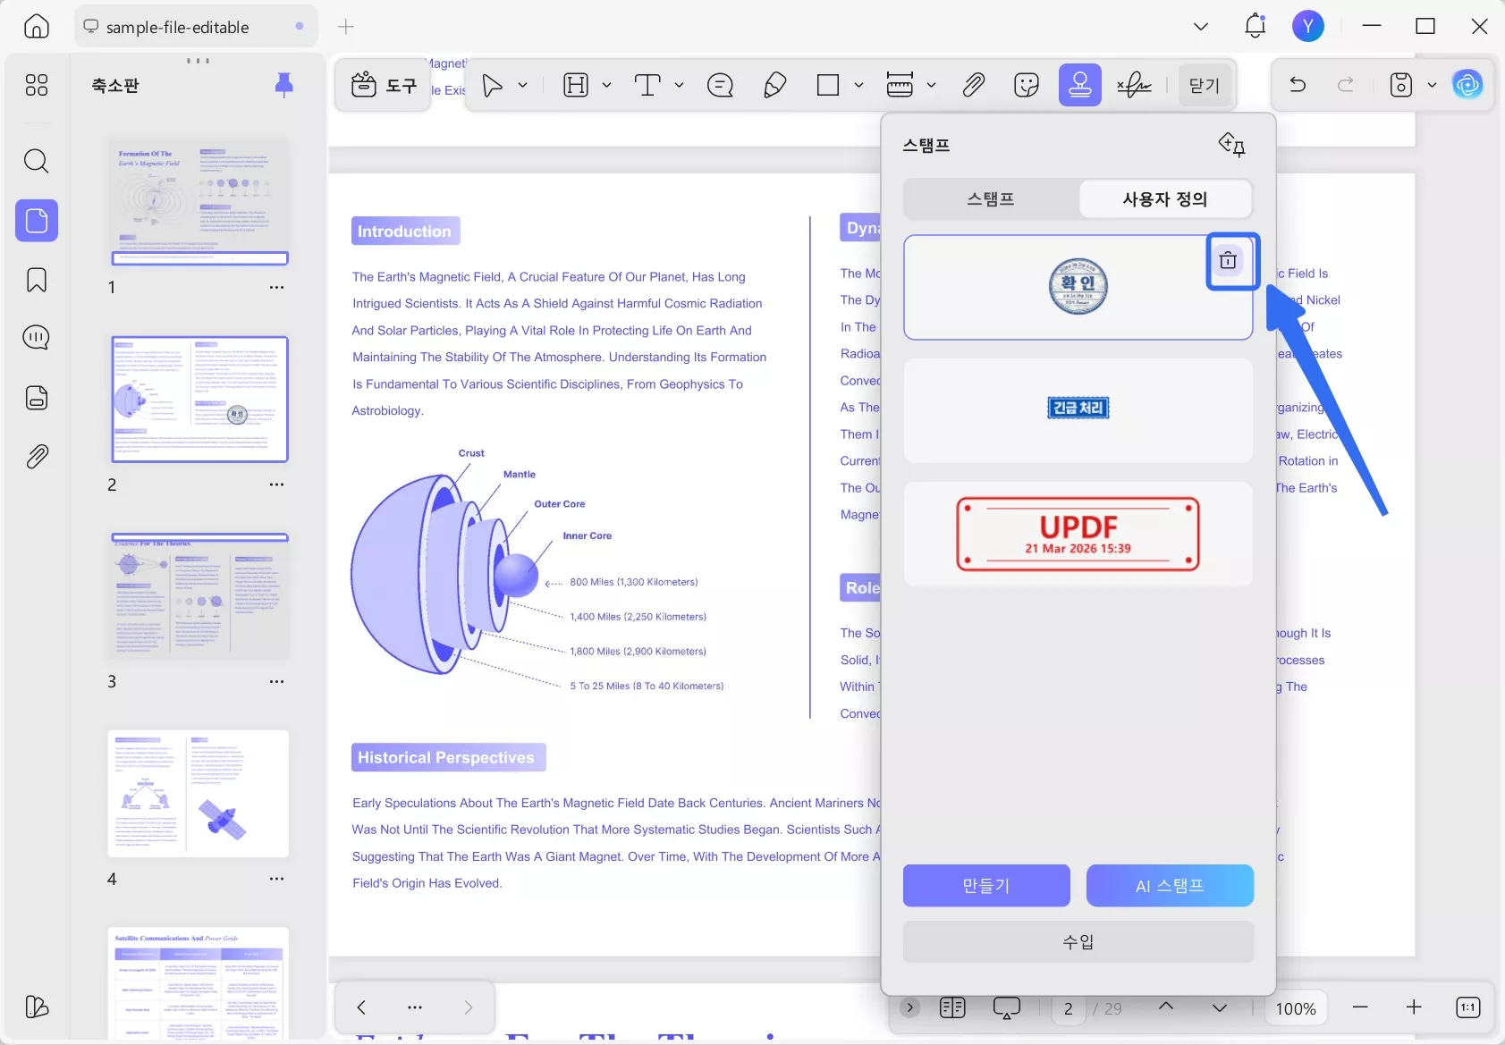The width and height of the screenshot is (1505, 1045).
Task: Select the 긴급 처리 stamp
Action: (1078, 409)
